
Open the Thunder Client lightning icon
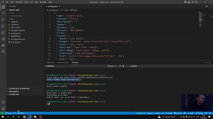coord(3,52)
